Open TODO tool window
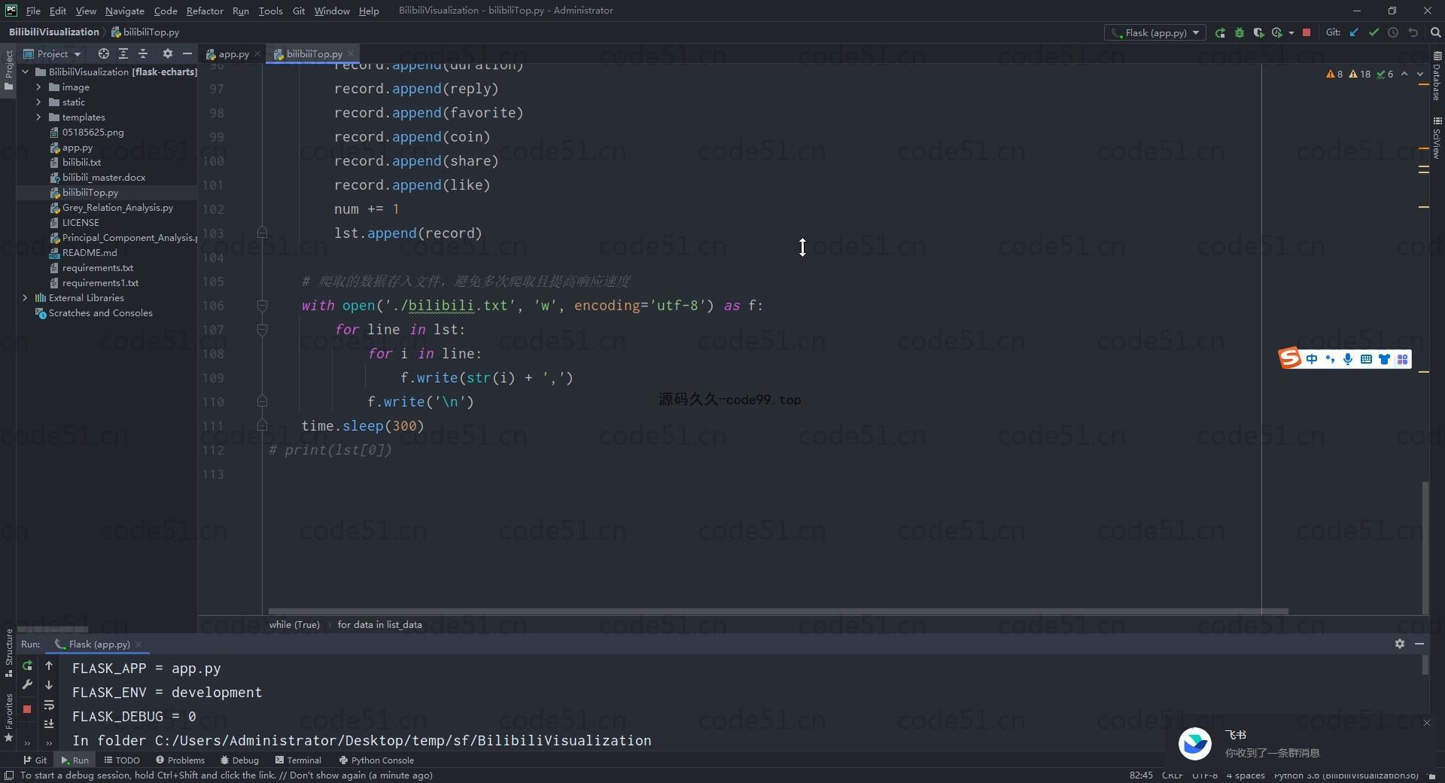Viewport: 1445px width, 783px height. coord(122,760)
